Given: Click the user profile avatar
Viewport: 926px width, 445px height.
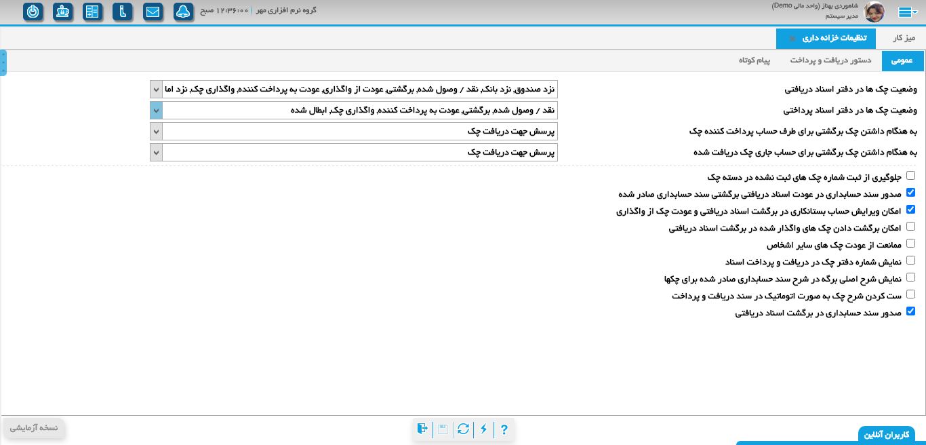Looking at the screenshot, I should click(874, 12).
